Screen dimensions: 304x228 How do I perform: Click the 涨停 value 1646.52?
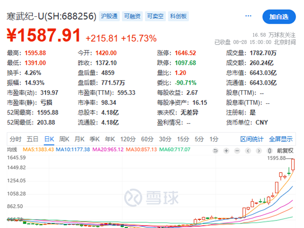click(185, 53)
